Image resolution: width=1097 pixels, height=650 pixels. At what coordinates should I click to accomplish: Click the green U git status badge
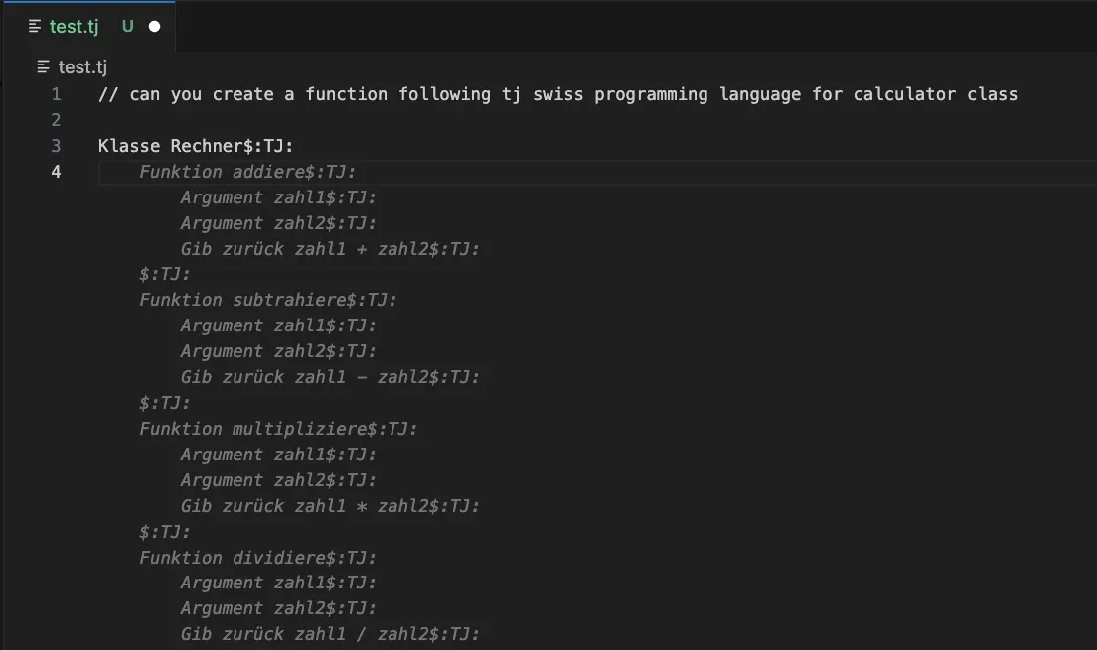(127, 26)
